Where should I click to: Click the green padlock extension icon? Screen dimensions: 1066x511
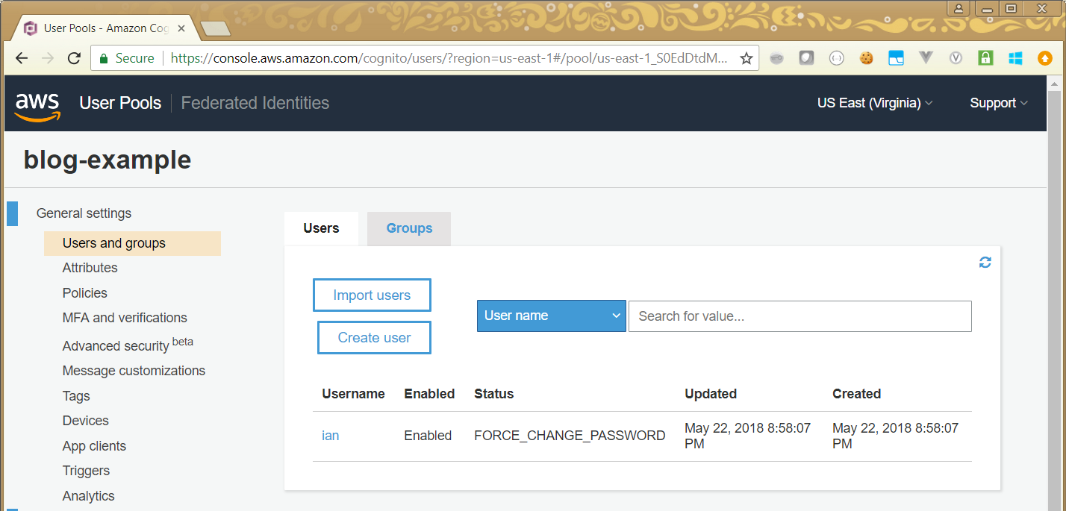[x=985, y=58]
